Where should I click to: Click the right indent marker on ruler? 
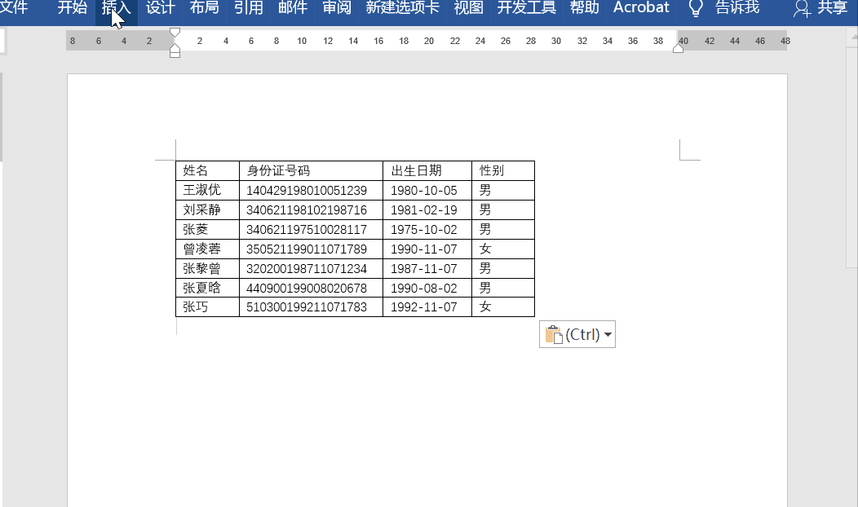point(678,49)
